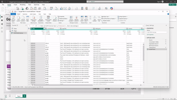Image resolution: width=177 pixels, height=100 pixels.
Task: Expand the formula bar chevron
Action: (143, 26)
